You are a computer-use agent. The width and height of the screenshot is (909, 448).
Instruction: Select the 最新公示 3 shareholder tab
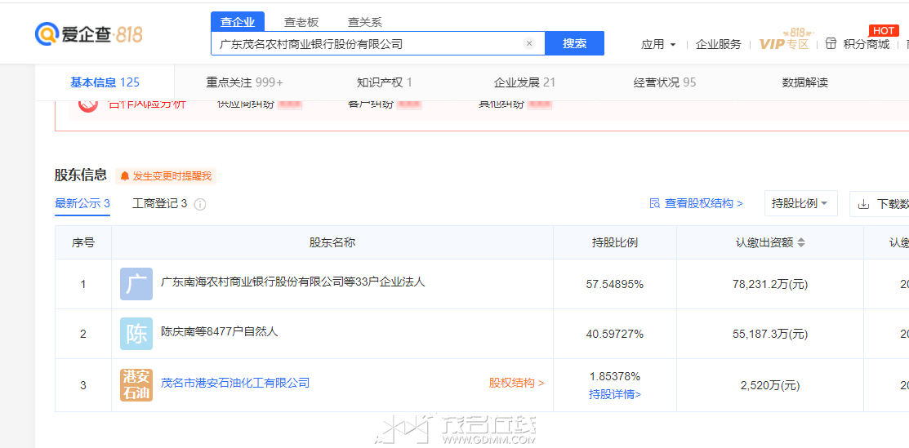tap(82, 203)
